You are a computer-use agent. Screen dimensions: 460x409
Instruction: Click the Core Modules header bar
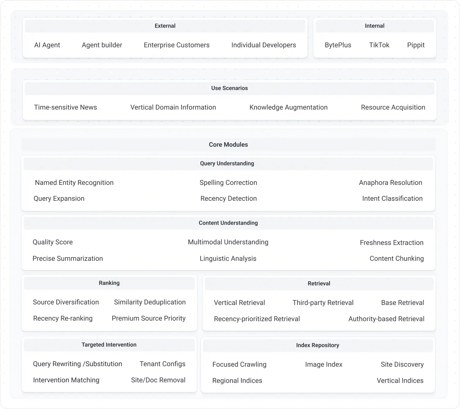228,145
